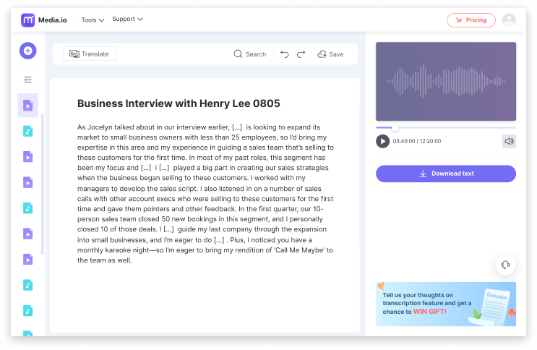
Task: Click the audio waveform preview
Action: 445,81
